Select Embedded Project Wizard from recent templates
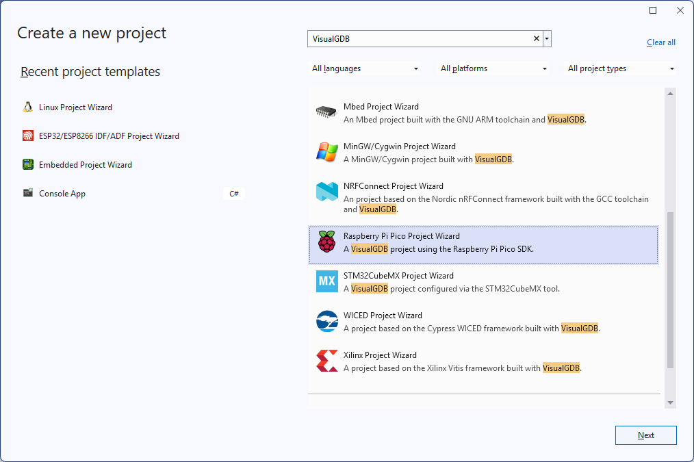Viewport: 694px width, 462px height. [x=86, y=165]
